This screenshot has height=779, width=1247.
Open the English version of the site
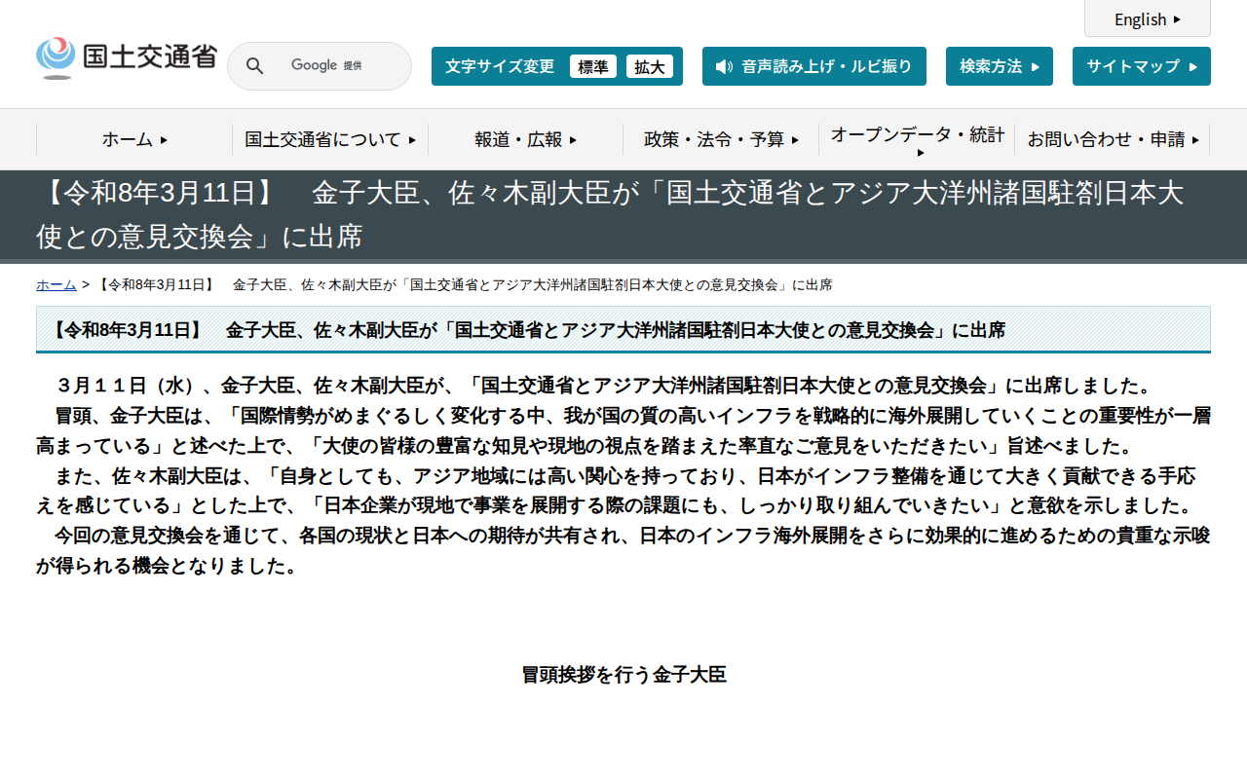click(x=1147, y=19)
